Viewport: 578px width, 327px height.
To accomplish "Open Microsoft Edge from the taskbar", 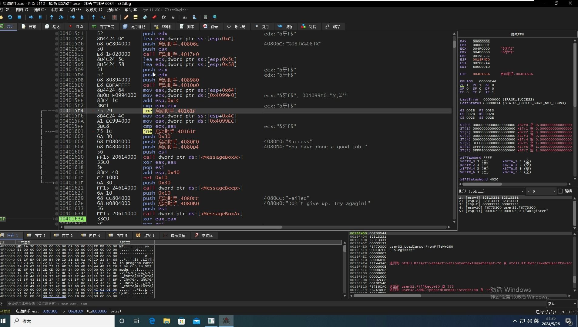I will [x=152, y=321].
